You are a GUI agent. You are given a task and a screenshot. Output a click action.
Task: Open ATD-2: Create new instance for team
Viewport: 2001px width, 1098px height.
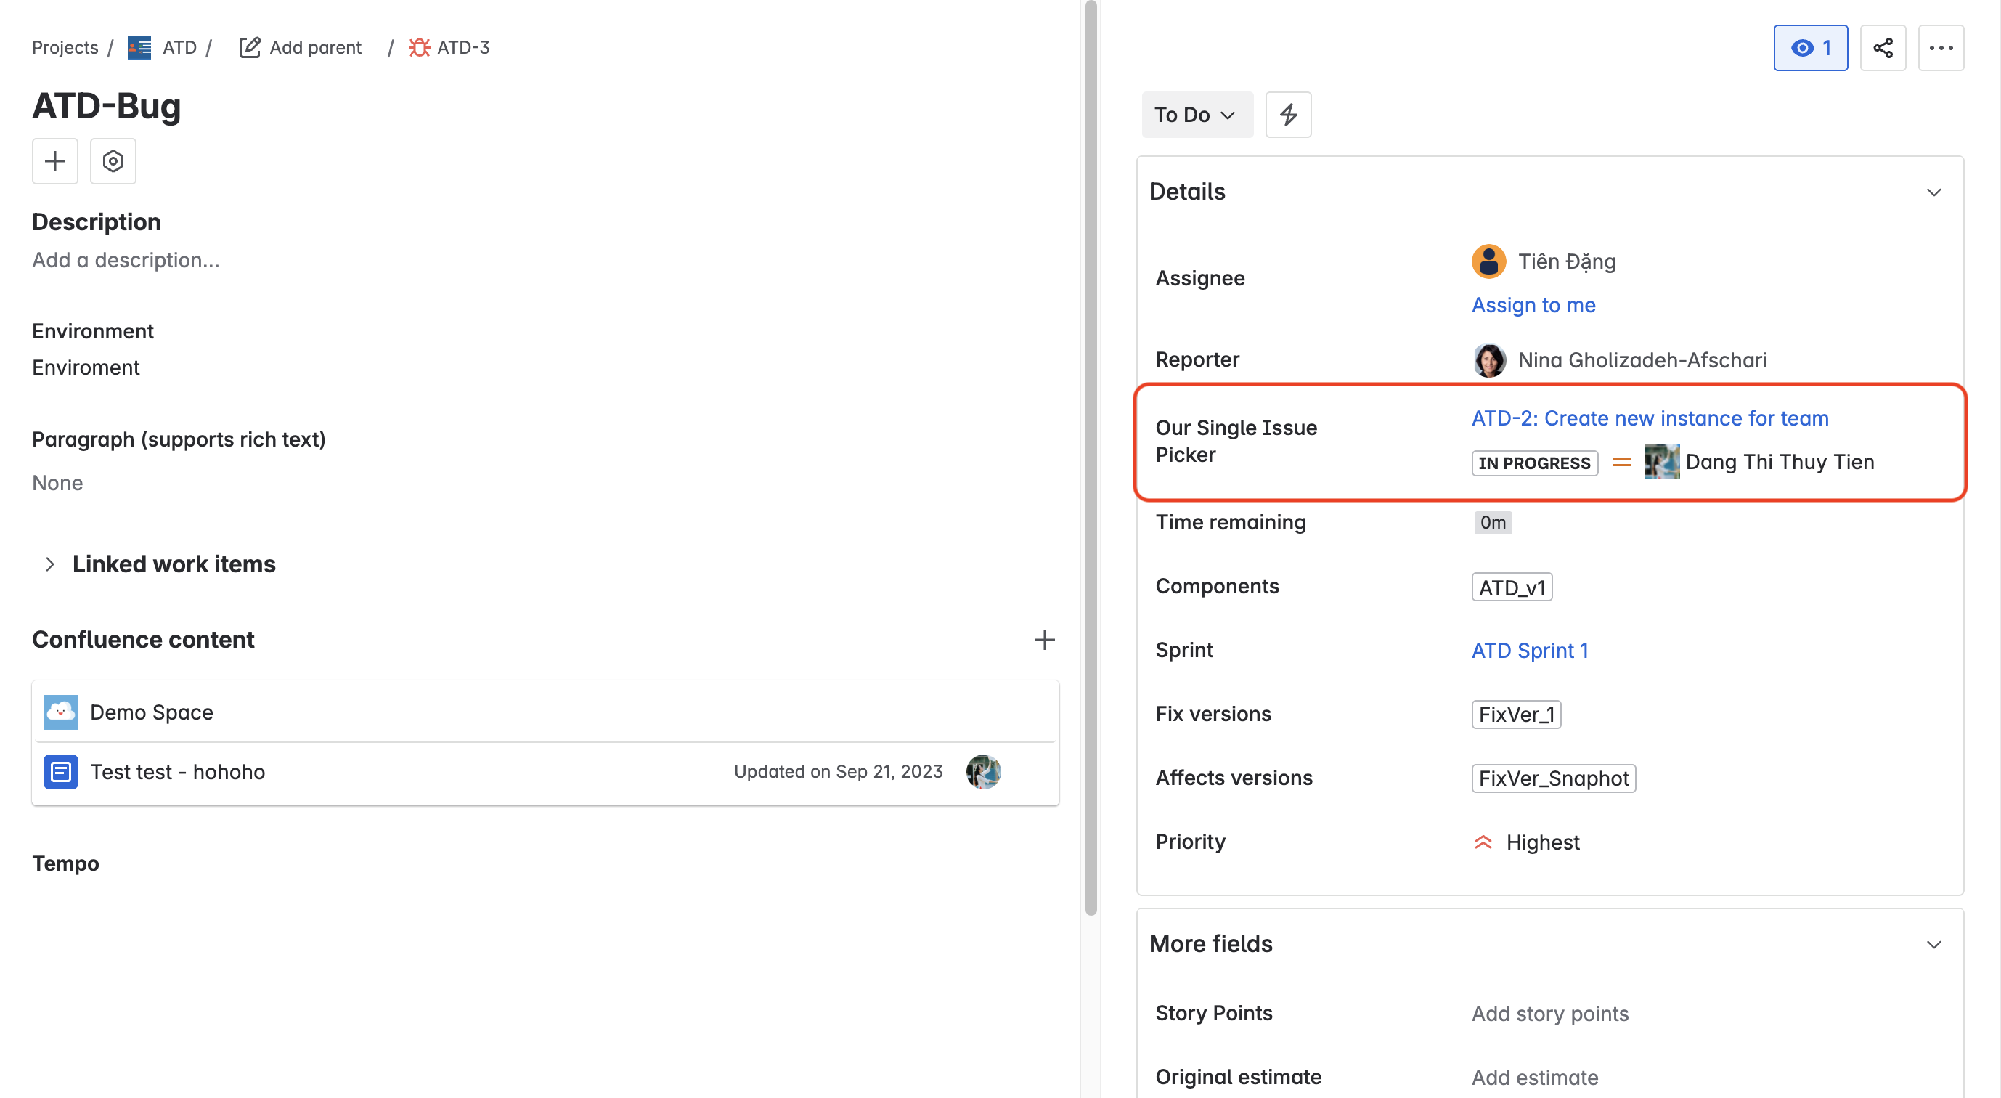1648,418
